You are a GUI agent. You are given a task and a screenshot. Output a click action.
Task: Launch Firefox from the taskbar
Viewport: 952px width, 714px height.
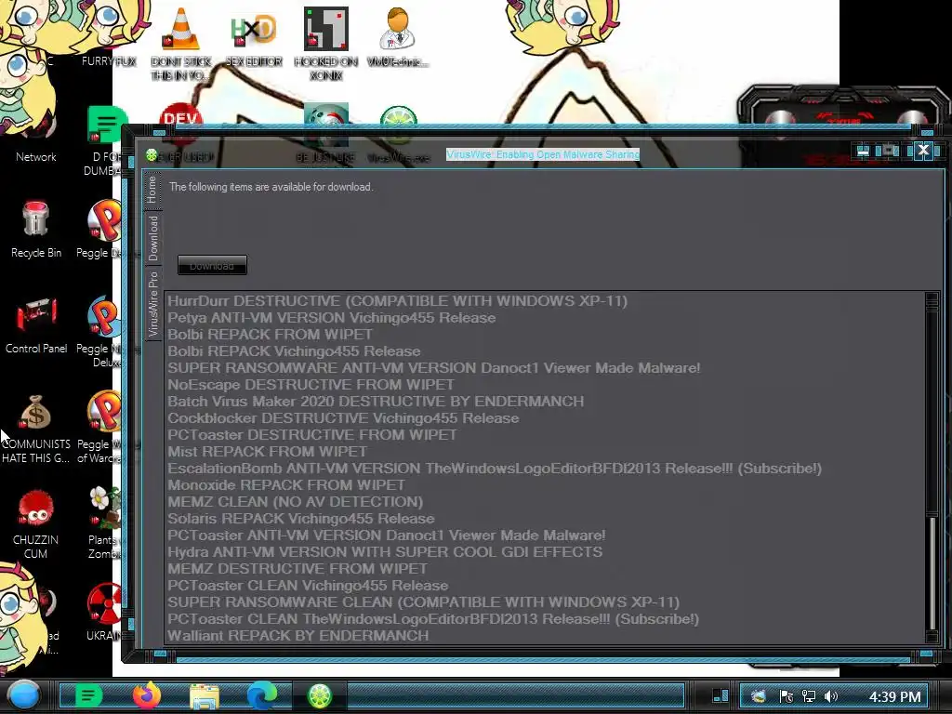[x=147, y=695]
